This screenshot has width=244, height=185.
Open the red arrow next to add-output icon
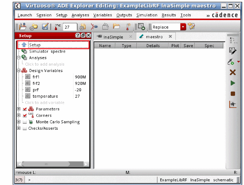[x=238, y=62]
